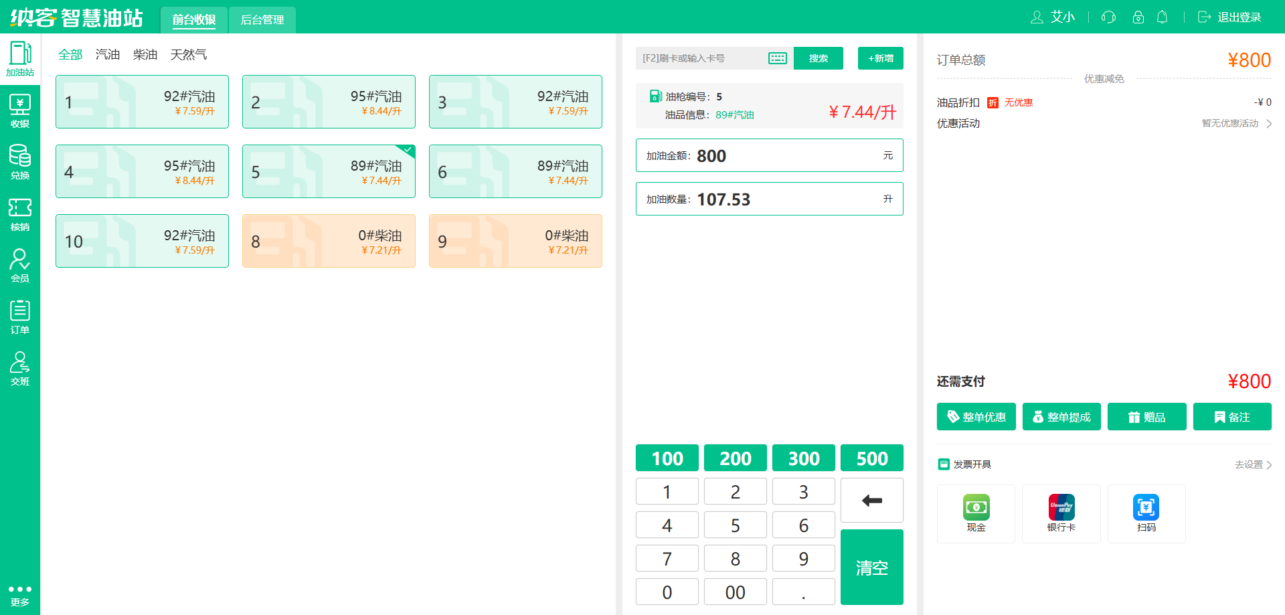Tap keypad 00 key
The width and height of the screenshot is (1285, 615).
[736, 592]
